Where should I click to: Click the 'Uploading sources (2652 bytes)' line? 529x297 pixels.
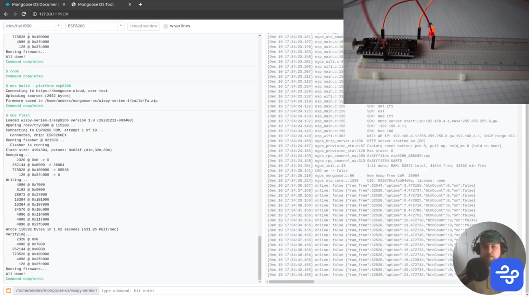tap(38, 96)
